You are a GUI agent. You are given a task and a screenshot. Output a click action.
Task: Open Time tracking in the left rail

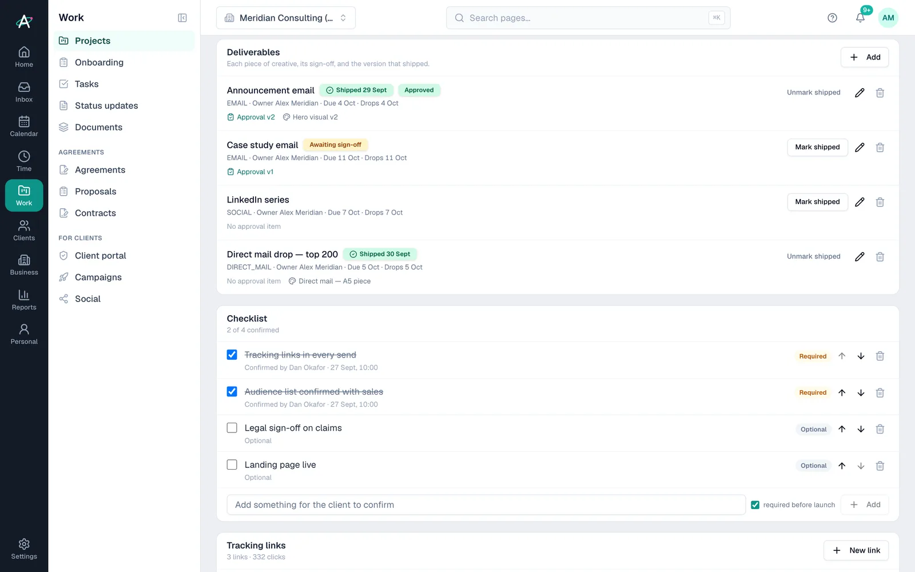[24, 161]
